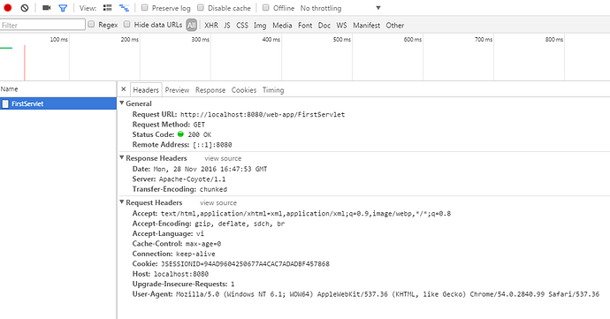This screenshot has width=610, height=319.
Task: Click the Filter text field
Action: (x=42, y=25)
